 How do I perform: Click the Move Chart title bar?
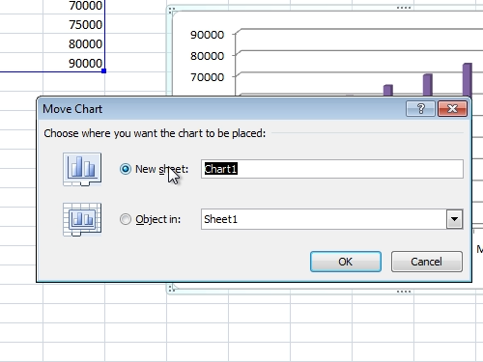point(254,109)
